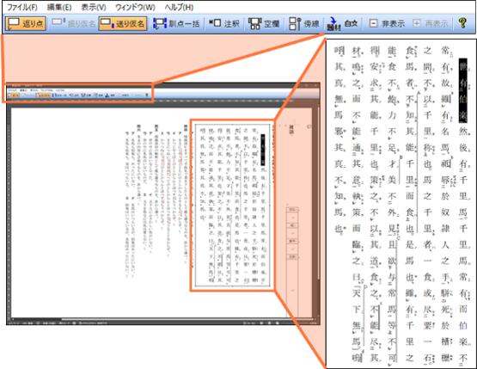Open the ヘルプ(H) menu in enlarged menu bar
The image size is (477, 369).
click(x=179, y=7)
